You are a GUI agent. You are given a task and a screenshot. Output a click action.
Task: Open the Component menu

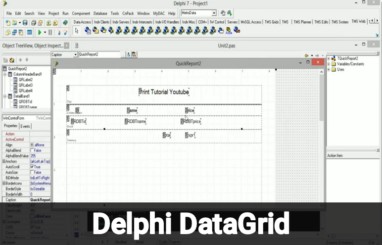tap(81, 13)
